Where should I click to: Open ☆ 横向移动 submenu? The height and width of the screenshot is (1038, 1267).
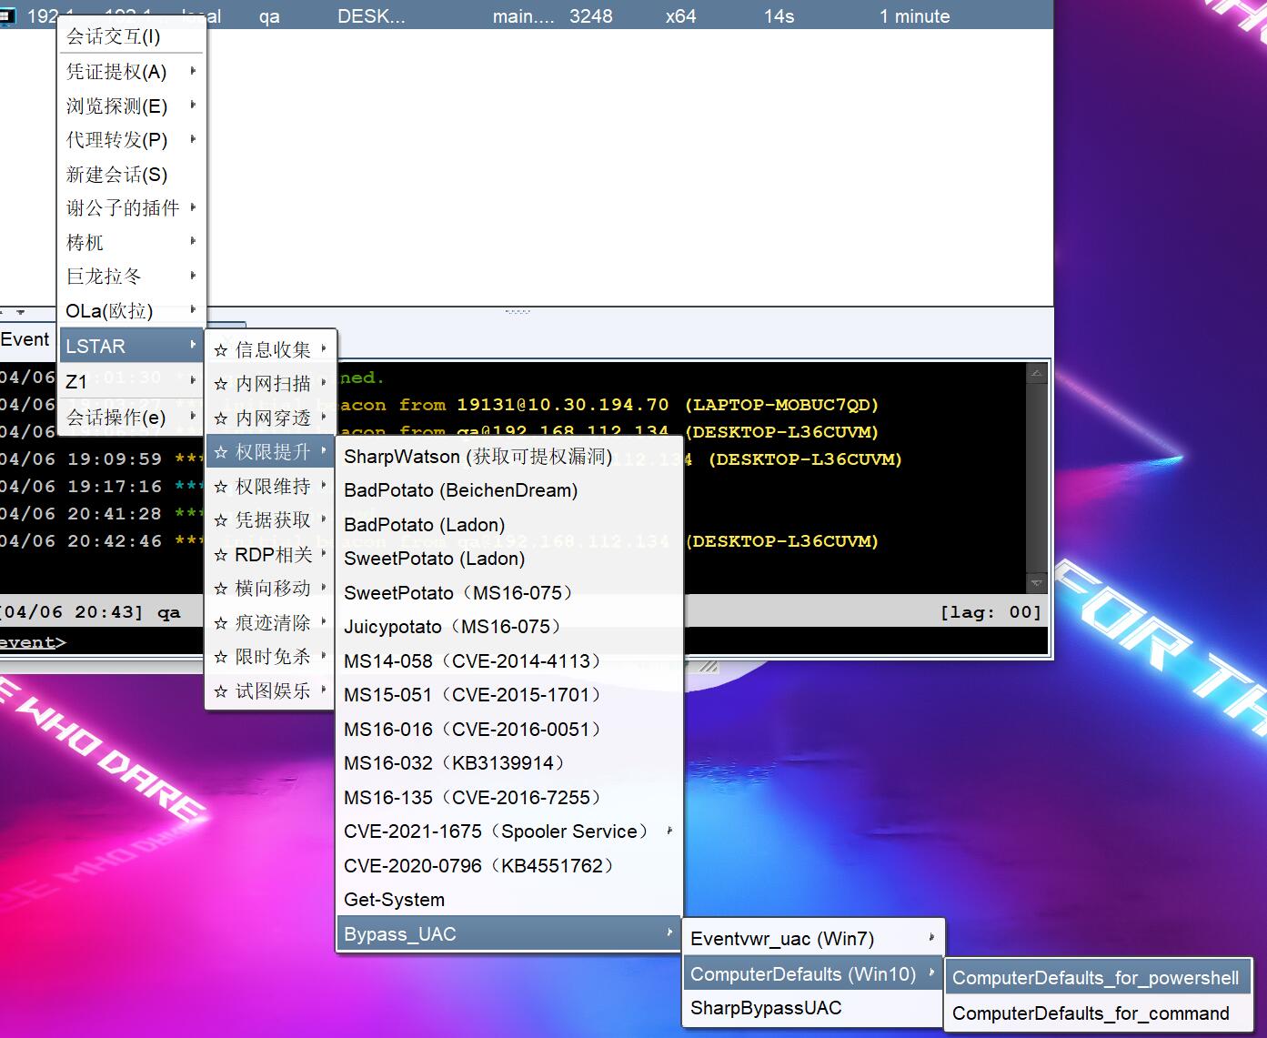tap(271, 588)
